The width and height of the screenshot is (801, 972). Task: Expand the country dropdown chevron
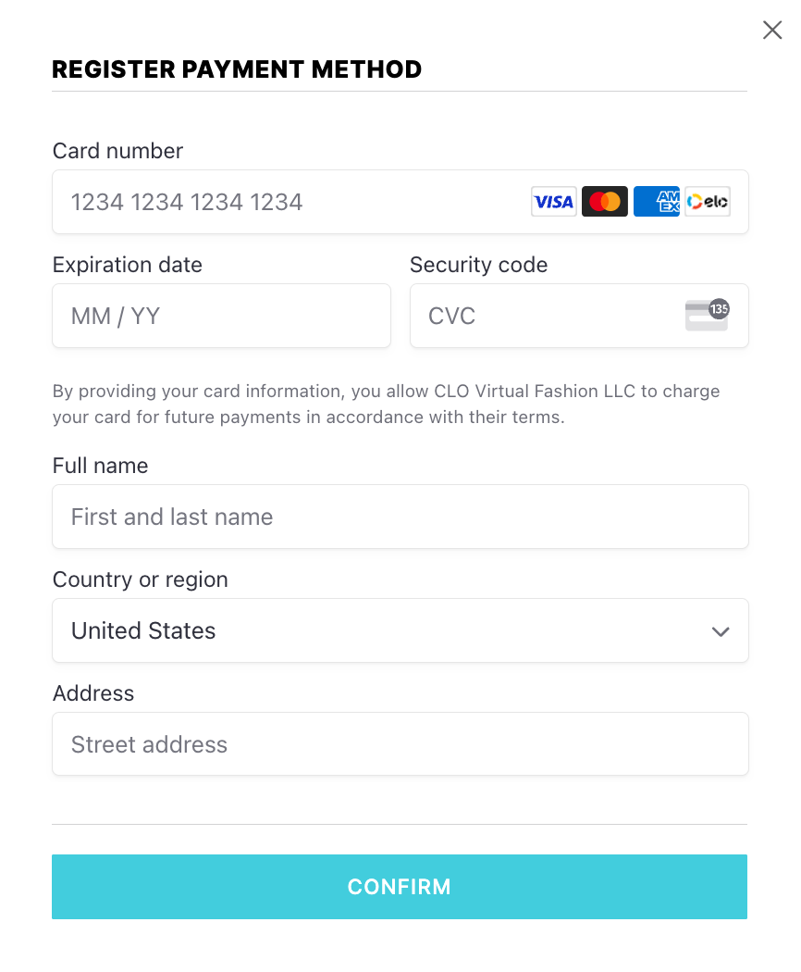pyautogui.click(x=721, y=631)
